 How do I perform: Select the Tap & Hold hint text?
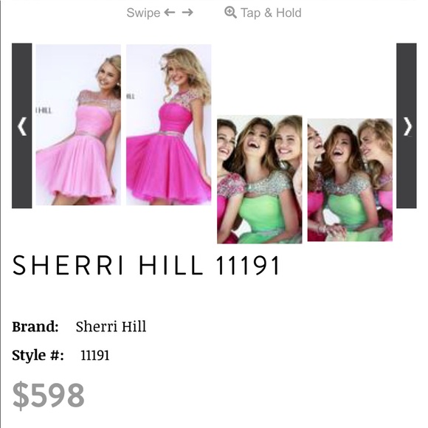coord(271,13)
